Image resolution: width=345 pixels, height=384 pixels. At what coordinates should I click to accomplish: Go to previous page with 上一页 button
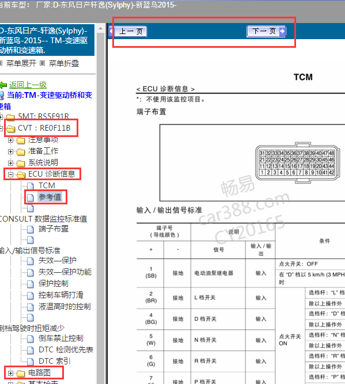pos(128,31)
